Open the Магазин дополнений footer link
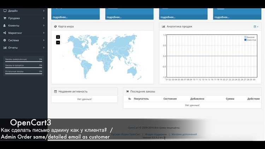 point(184,134)
